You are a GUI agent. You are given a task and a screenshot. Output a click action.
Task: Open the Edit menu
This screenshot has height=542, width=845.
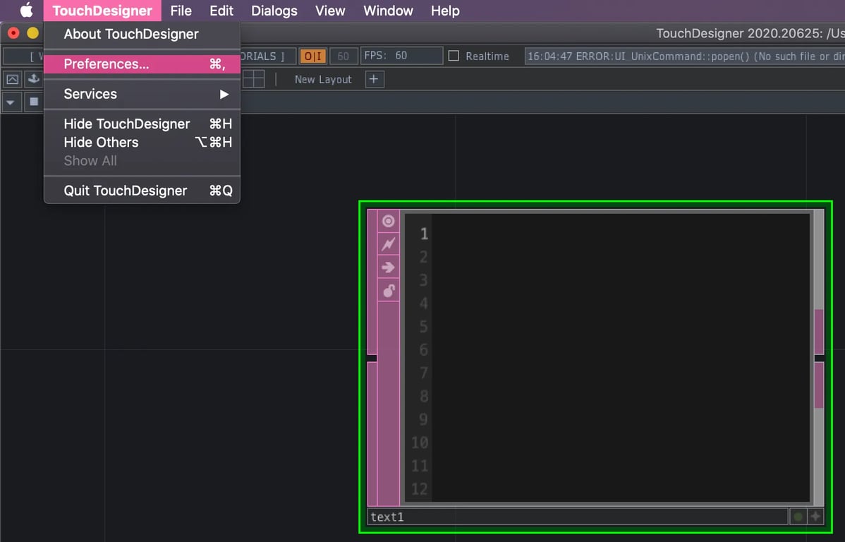221,11
